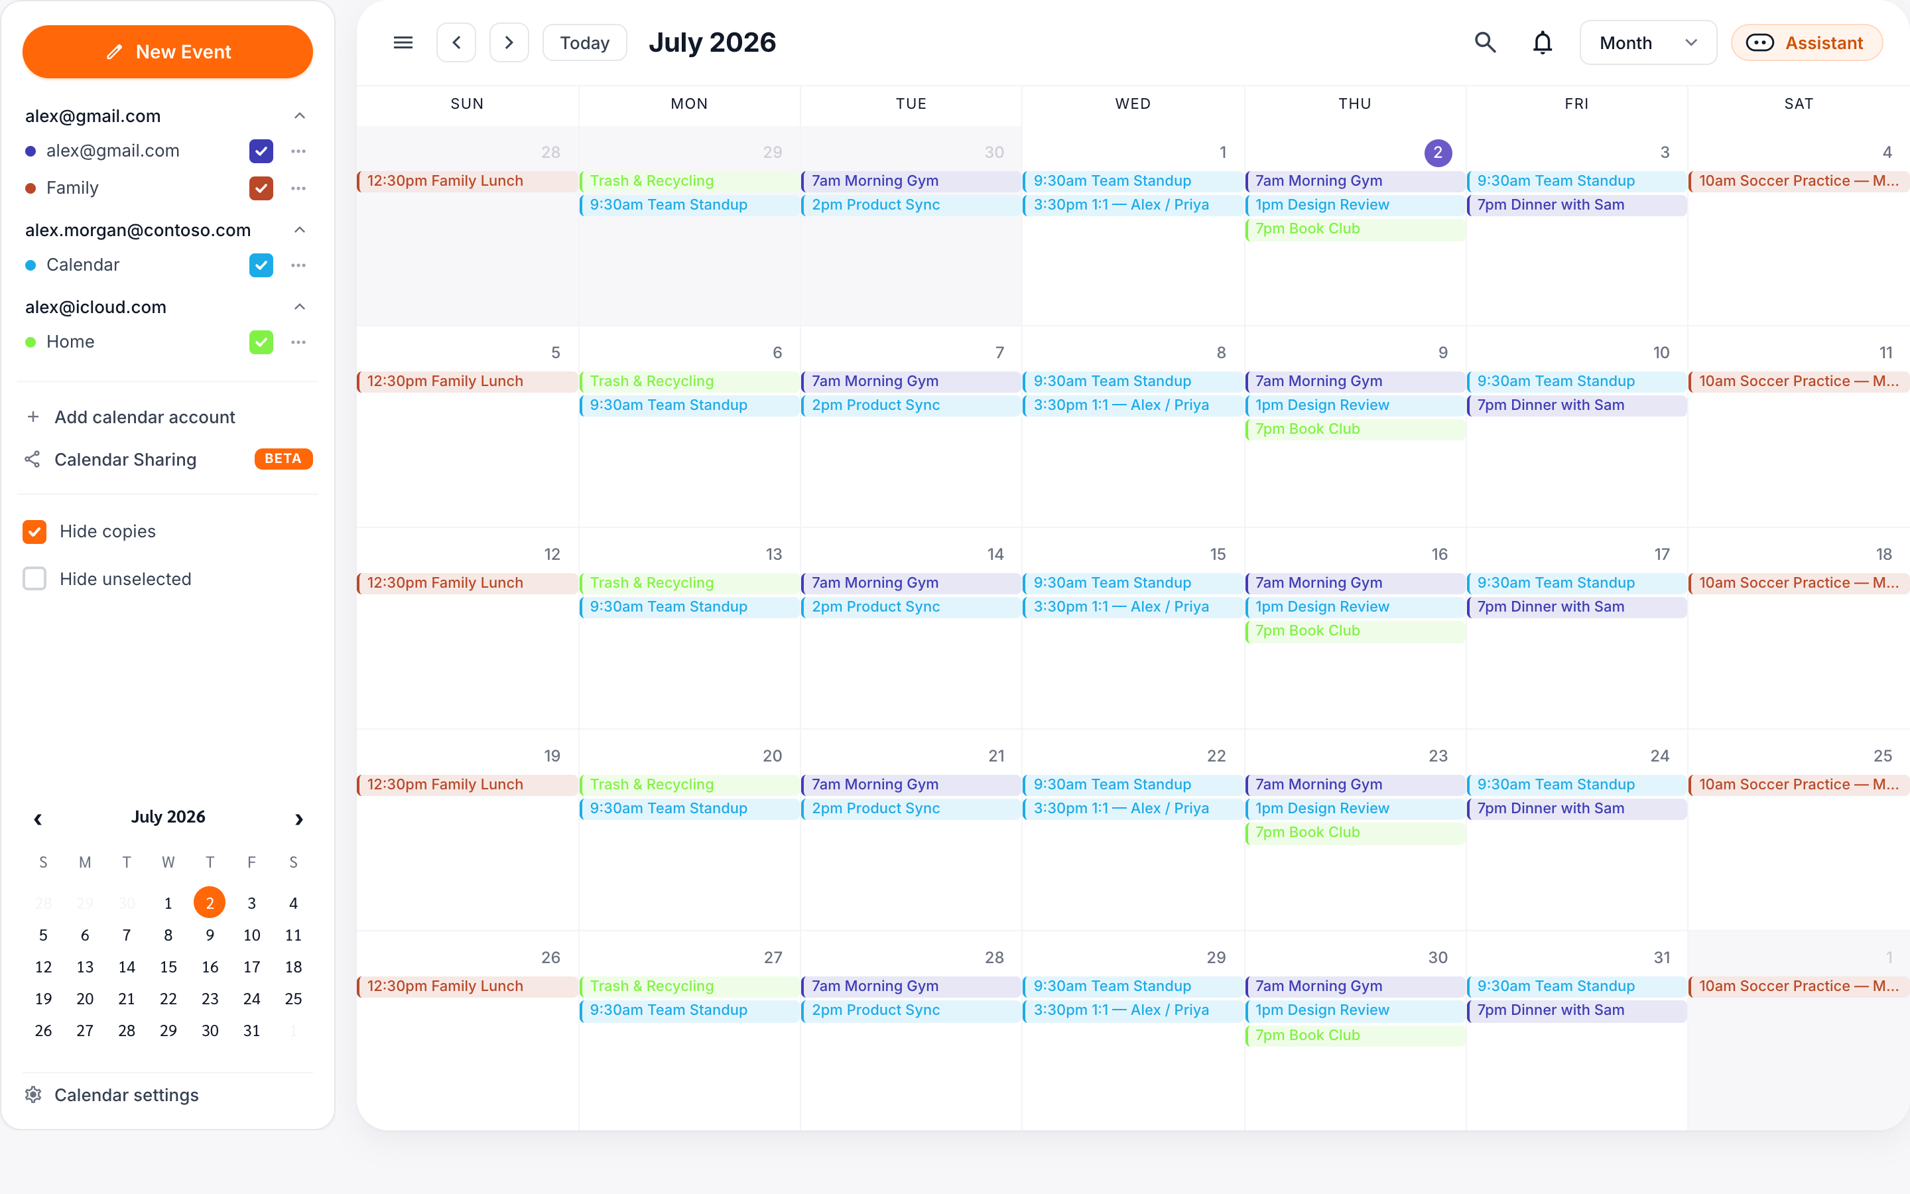Select the green Home color dot
This screenshot has width=1910, height=1194.
[x=31, y=342]
